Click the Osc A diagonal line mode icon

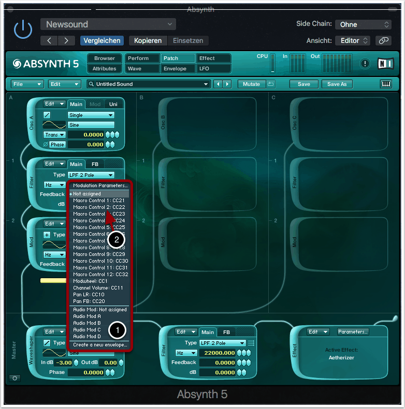[x=47, y=115]
